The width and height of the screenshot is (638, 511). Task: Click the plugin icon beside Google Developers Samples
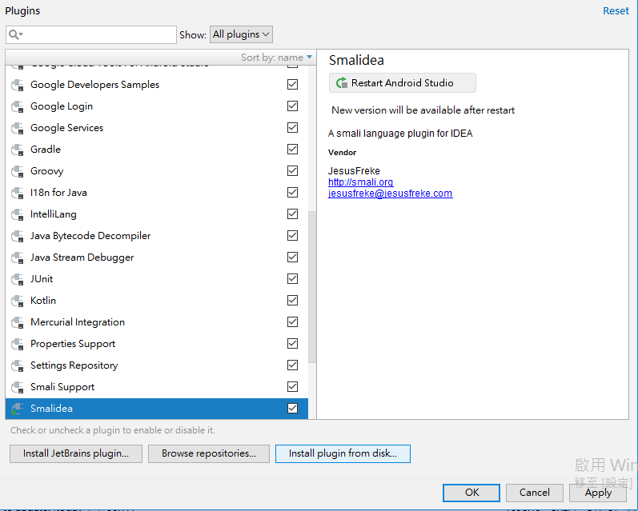(x=18, y=85)
